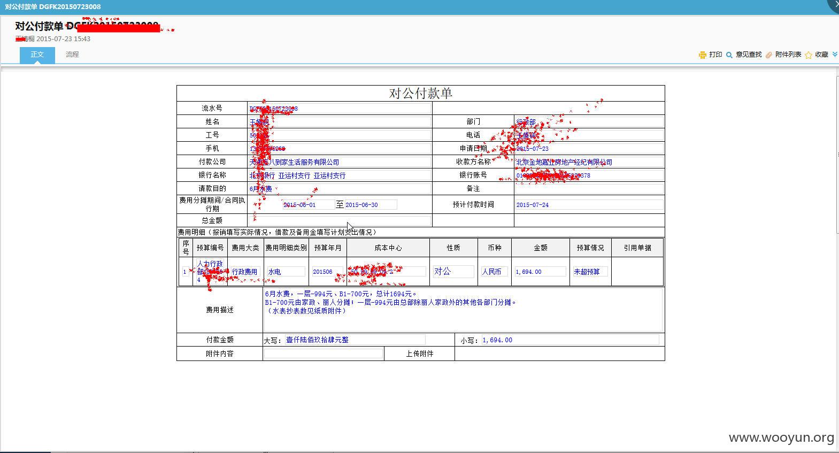Click the 金额 column header
The width and height of the screenshot is (839, 453).
(541, 248)
